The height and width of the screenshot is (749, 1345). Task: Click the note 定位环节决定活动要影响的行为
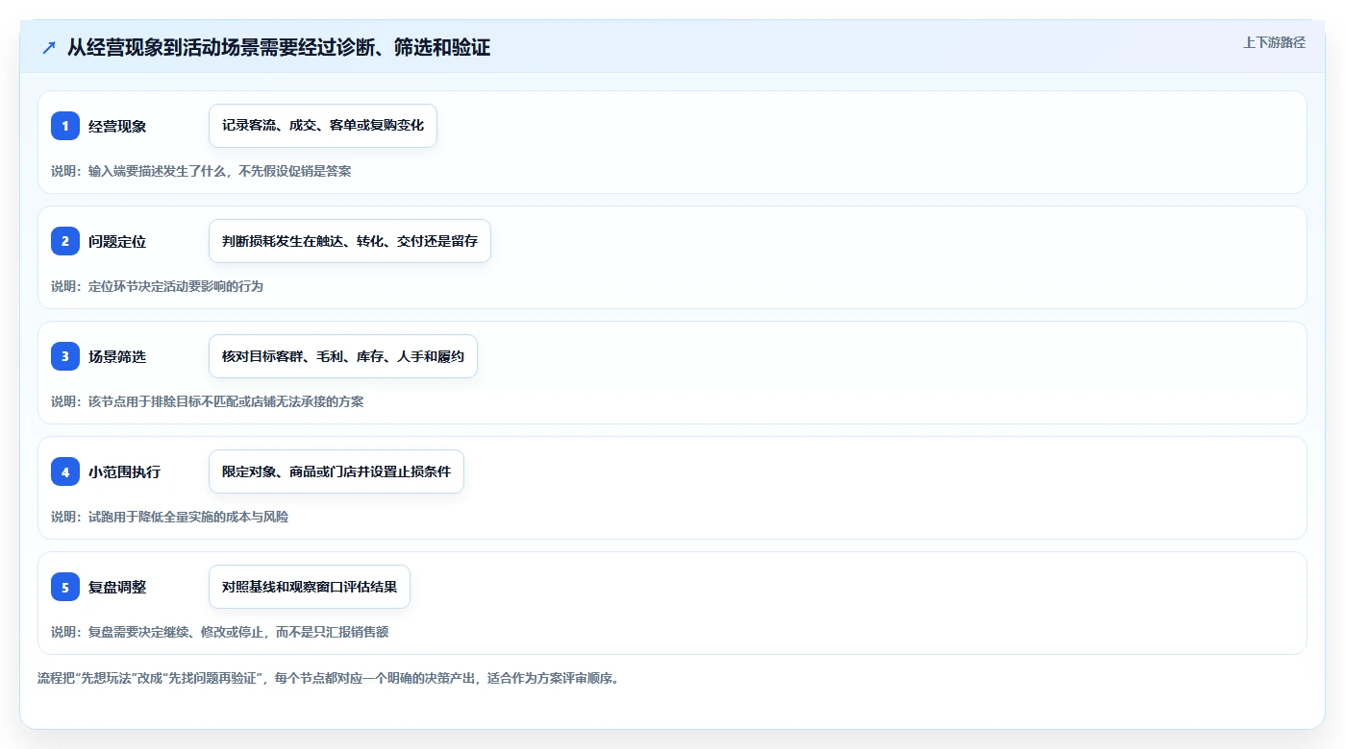click(157, 286)
